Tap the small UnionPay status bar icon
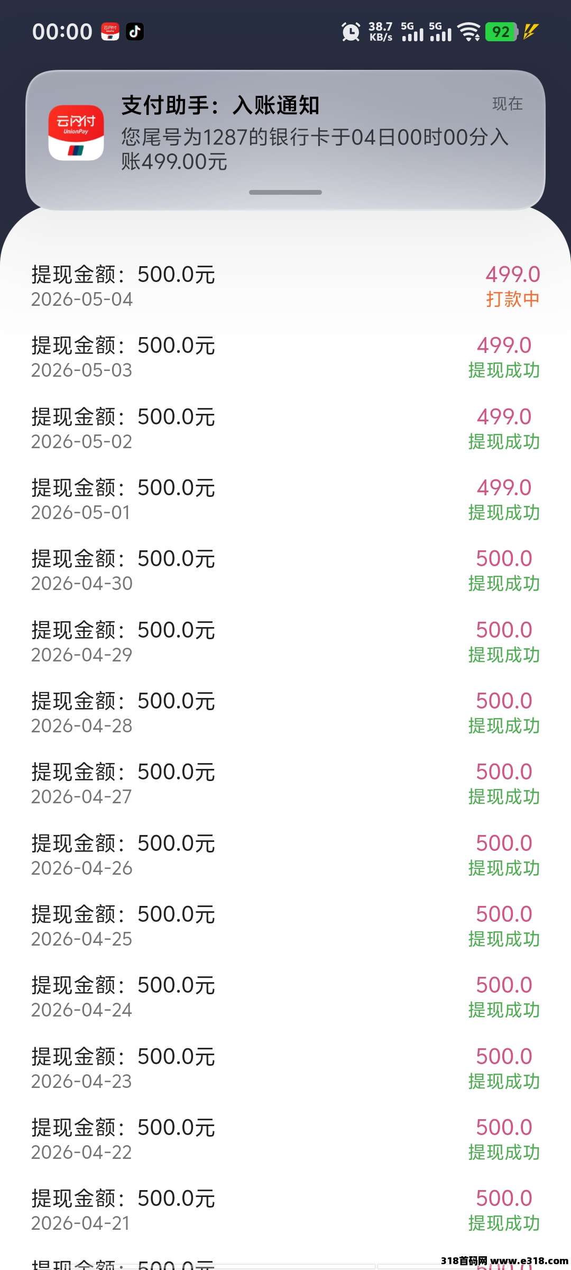Image resolution: width=571 pixels, height=1270 pixels. [110, 32]
